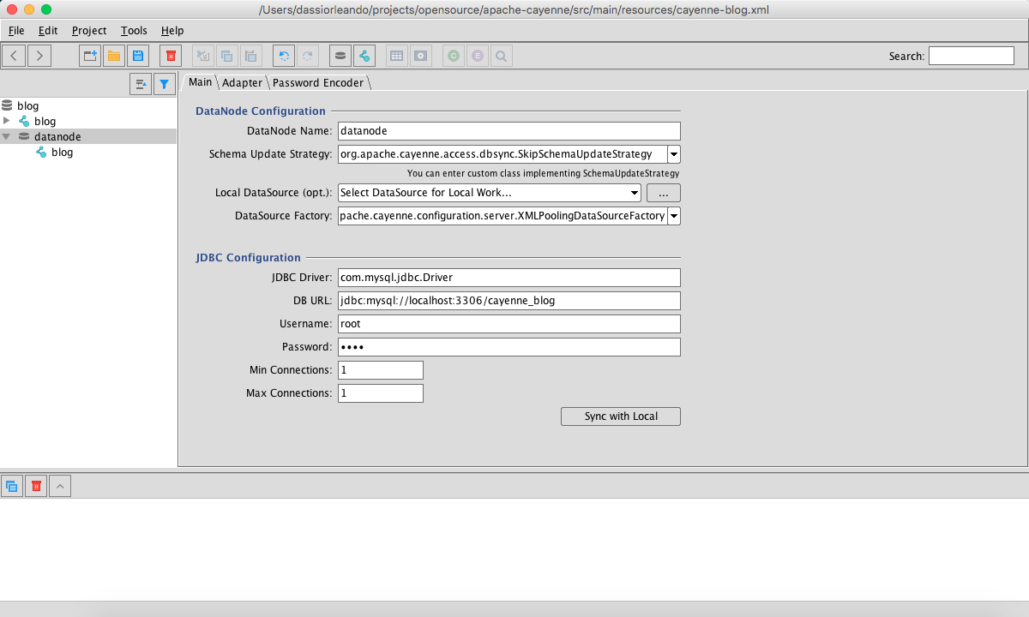Open the Tools menu

134,30
